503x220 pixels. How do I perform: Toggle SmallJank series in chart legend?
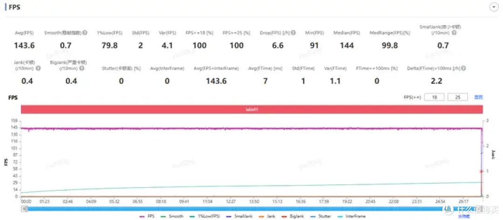click(x=239, y=216)
